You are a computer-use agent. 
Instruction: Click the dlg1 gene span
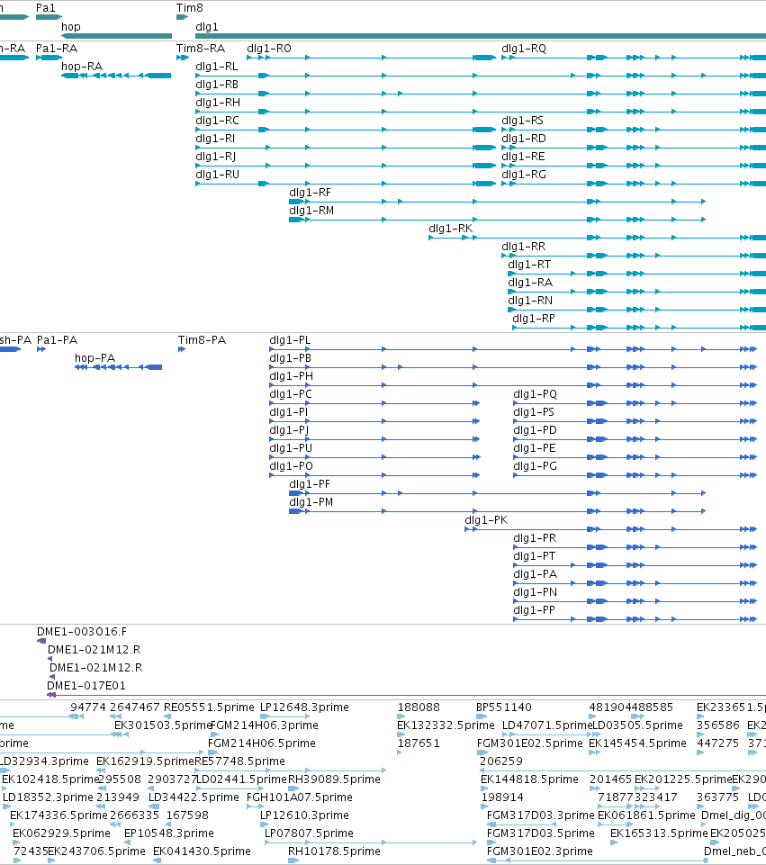[x=481, y=36]
